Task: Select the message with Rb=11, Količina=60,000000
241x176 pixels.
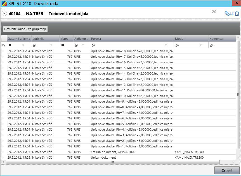Action: (132, 90)
